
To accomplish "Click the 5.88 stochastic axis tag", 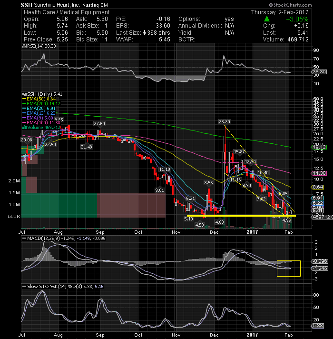I will 318,326.
